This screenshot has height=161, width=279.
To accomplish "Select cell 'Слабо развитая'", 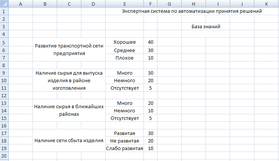I will 125,148.
